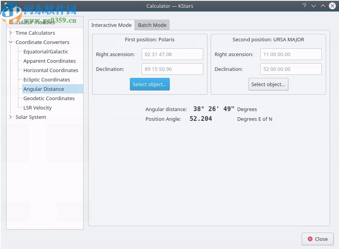Click first position Right ascension field
This screenshot has width=339, height=249.
[172, 54]
